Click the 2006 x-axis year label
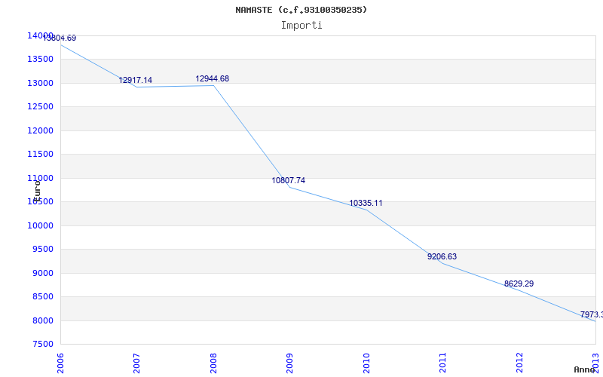Screen dimensions: 603x377 click(x=60, y=363)
